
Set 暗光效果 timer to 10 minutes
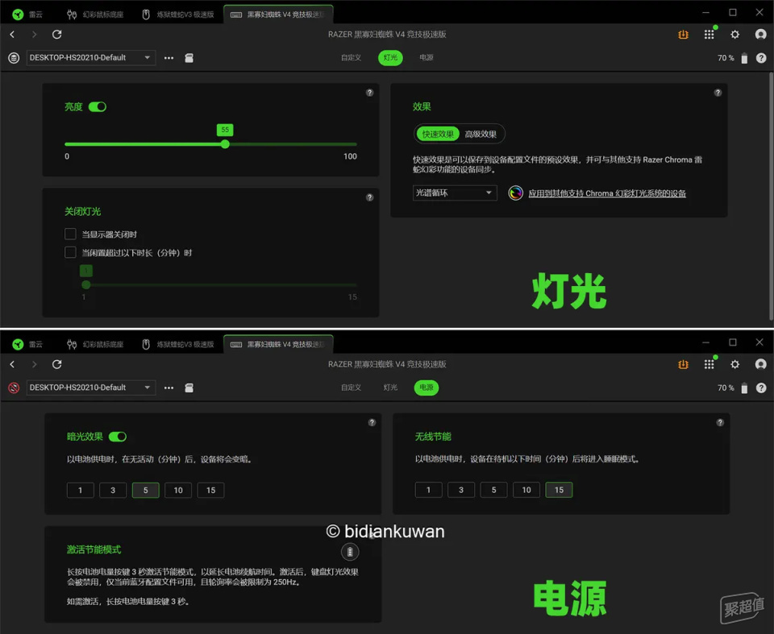tap(178, 490)
